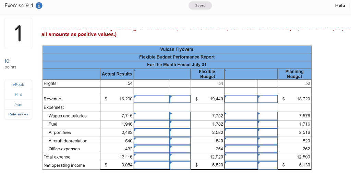
Task: Click Revenue variance amount field after Flexible Budget
Action: tap(241, 99)
